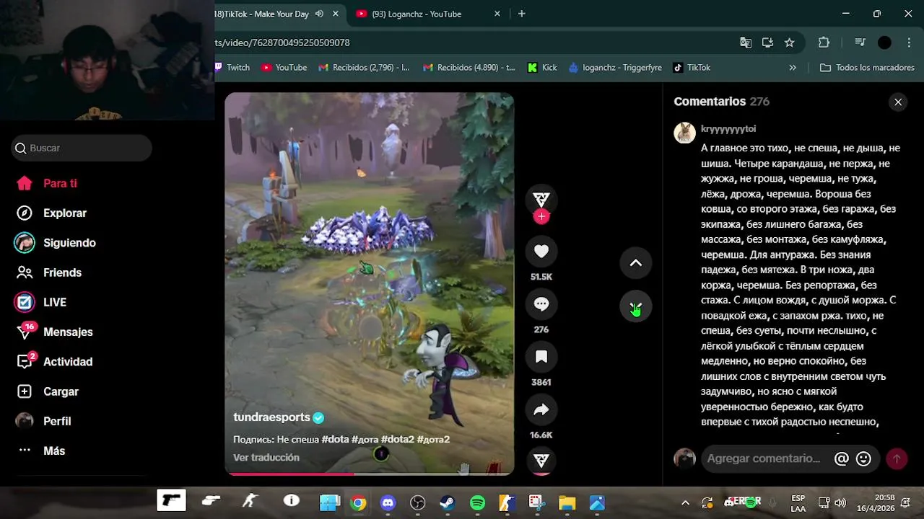This screenshot has width=924, height=519.
Task: Insert a mention with the @ icon
Action: point(842,458)
